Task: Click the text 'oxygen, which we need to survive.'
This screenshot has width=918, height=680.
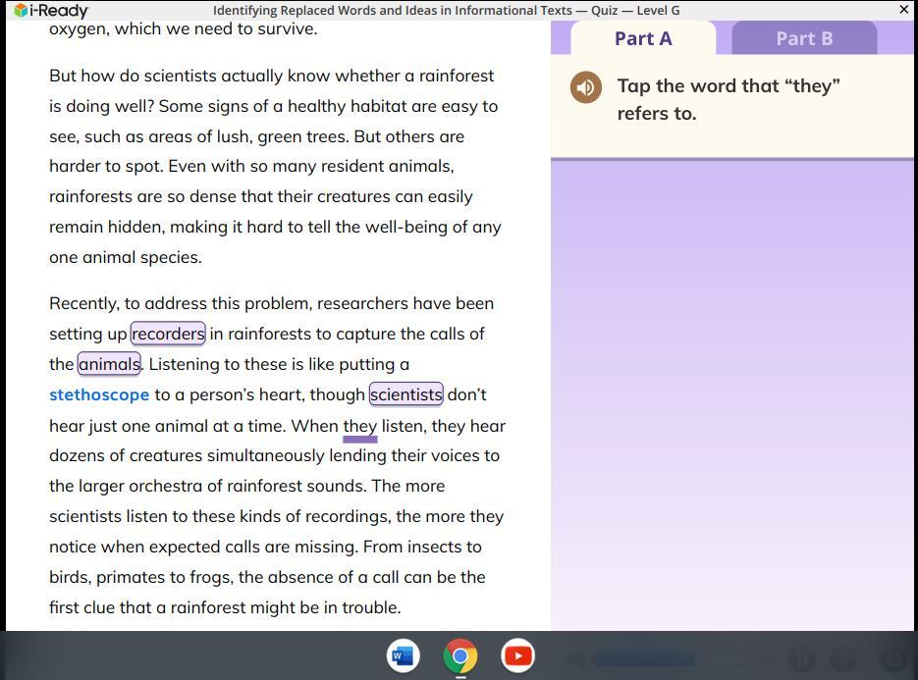Action: point(184,28)
